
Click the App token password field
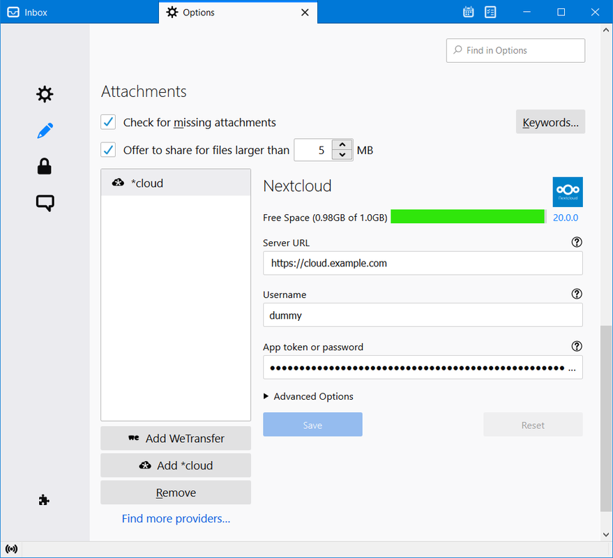[x=423, y=368]
